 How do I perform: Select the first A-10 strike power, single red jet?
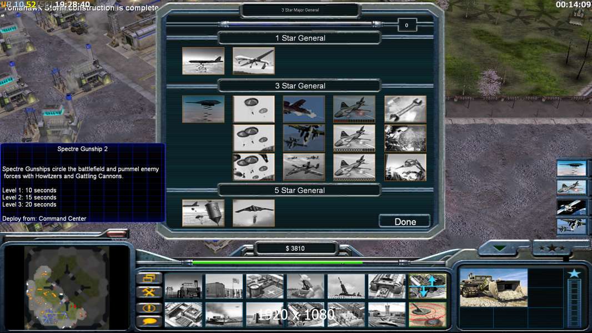(x=304, y=109)
